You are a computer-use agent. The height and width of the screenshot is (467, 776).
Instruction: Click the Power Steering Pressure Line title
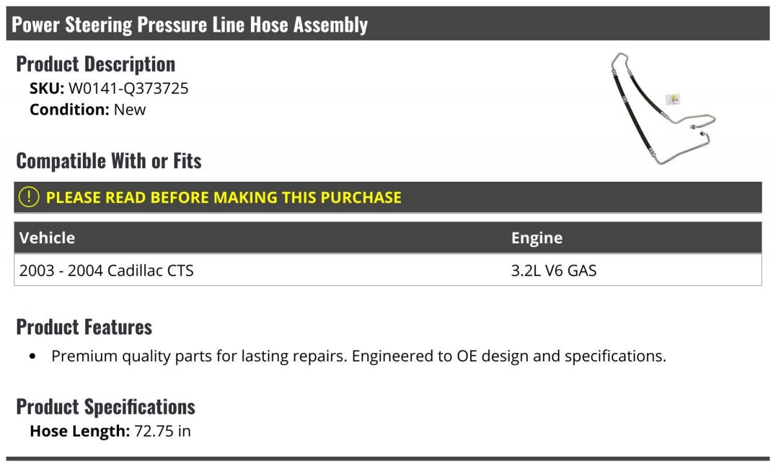(x=190, y=25)
